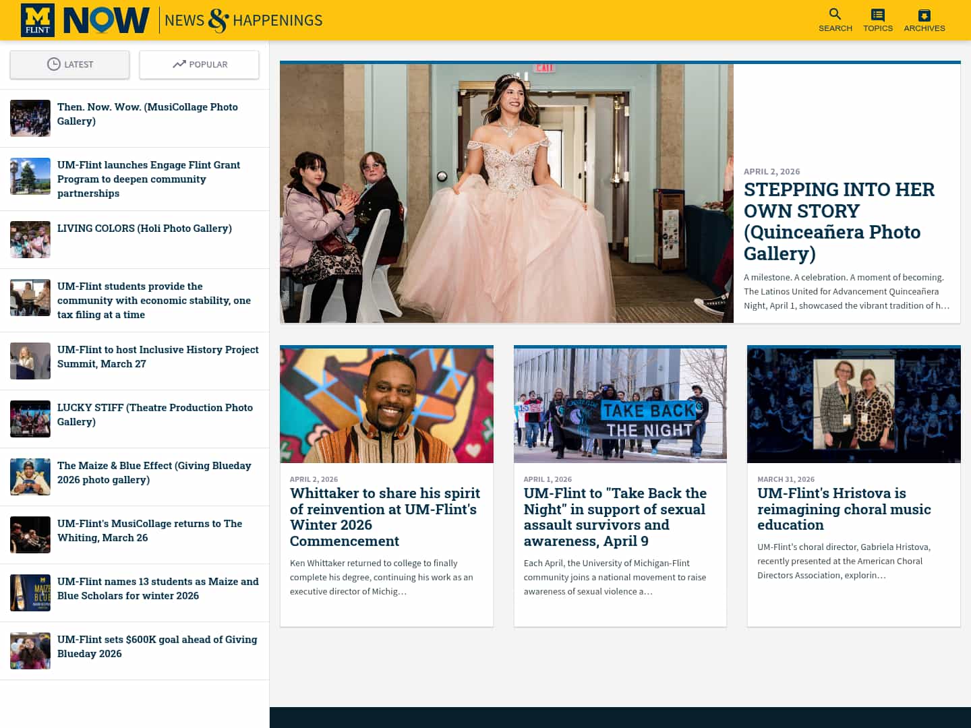Click the Engage Flint Grant Program headline
971x728 pixels.
tap(148, 179)
